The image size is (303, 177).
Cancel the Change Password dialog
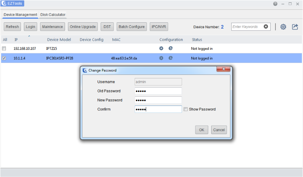219,130
